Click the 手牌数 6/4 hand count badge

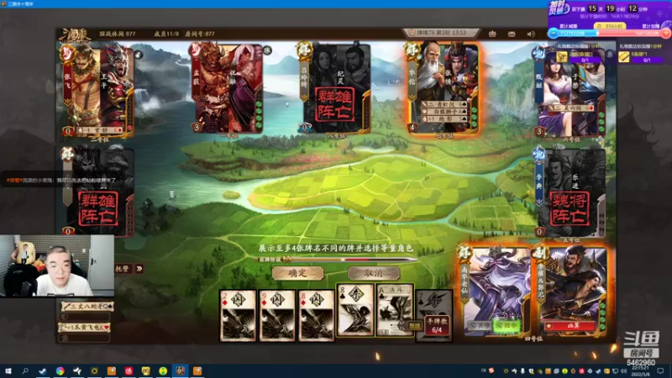tap(437, 325)
